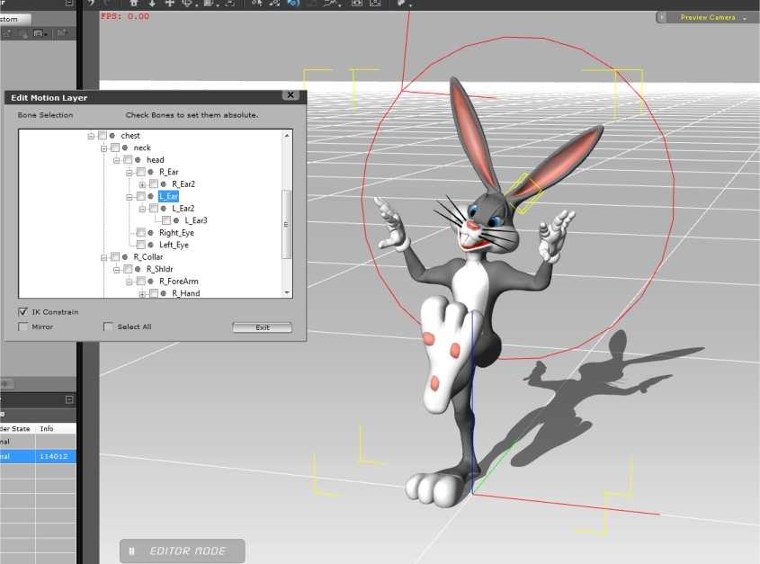Click the Exit button
The width and height of the screenshot is (760, 564).
(263, 327)
